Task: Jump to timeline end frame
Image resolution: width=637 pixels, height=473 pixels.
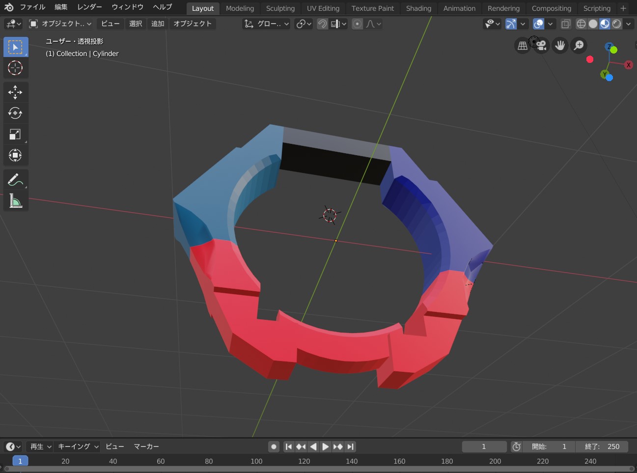Action: pos(350,446)
